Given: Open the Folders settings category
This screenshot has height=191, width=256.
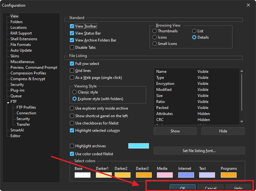Looking at the screenshot, I should [x=17, y=22].
